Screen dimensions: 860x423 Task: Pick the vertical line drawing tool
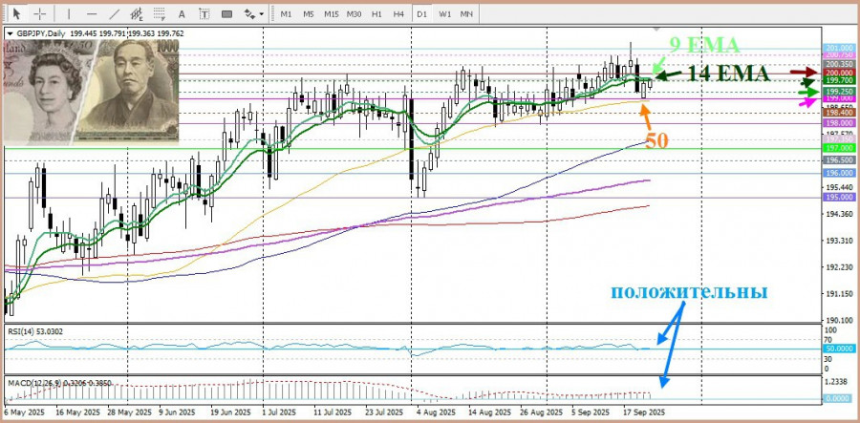click(68, 14)
